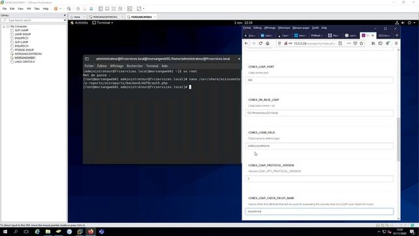Open Firefox Outils menu

click(x=316, y=28)
